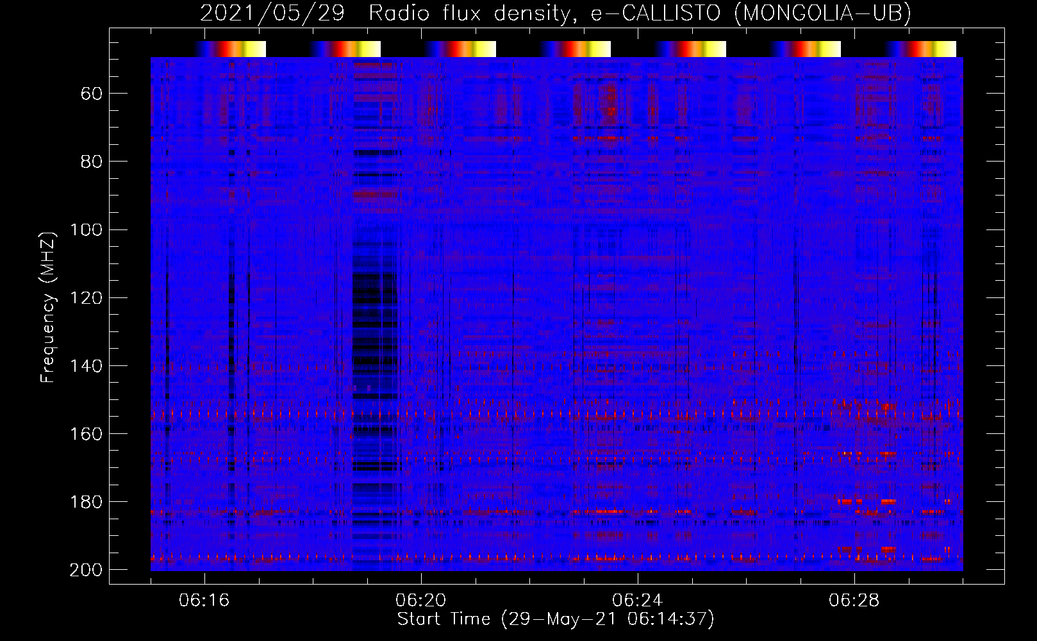Viewport: 1037px width, 641px height.
Task: Click the 120 frequency tick label
Action: click(86, 298)
